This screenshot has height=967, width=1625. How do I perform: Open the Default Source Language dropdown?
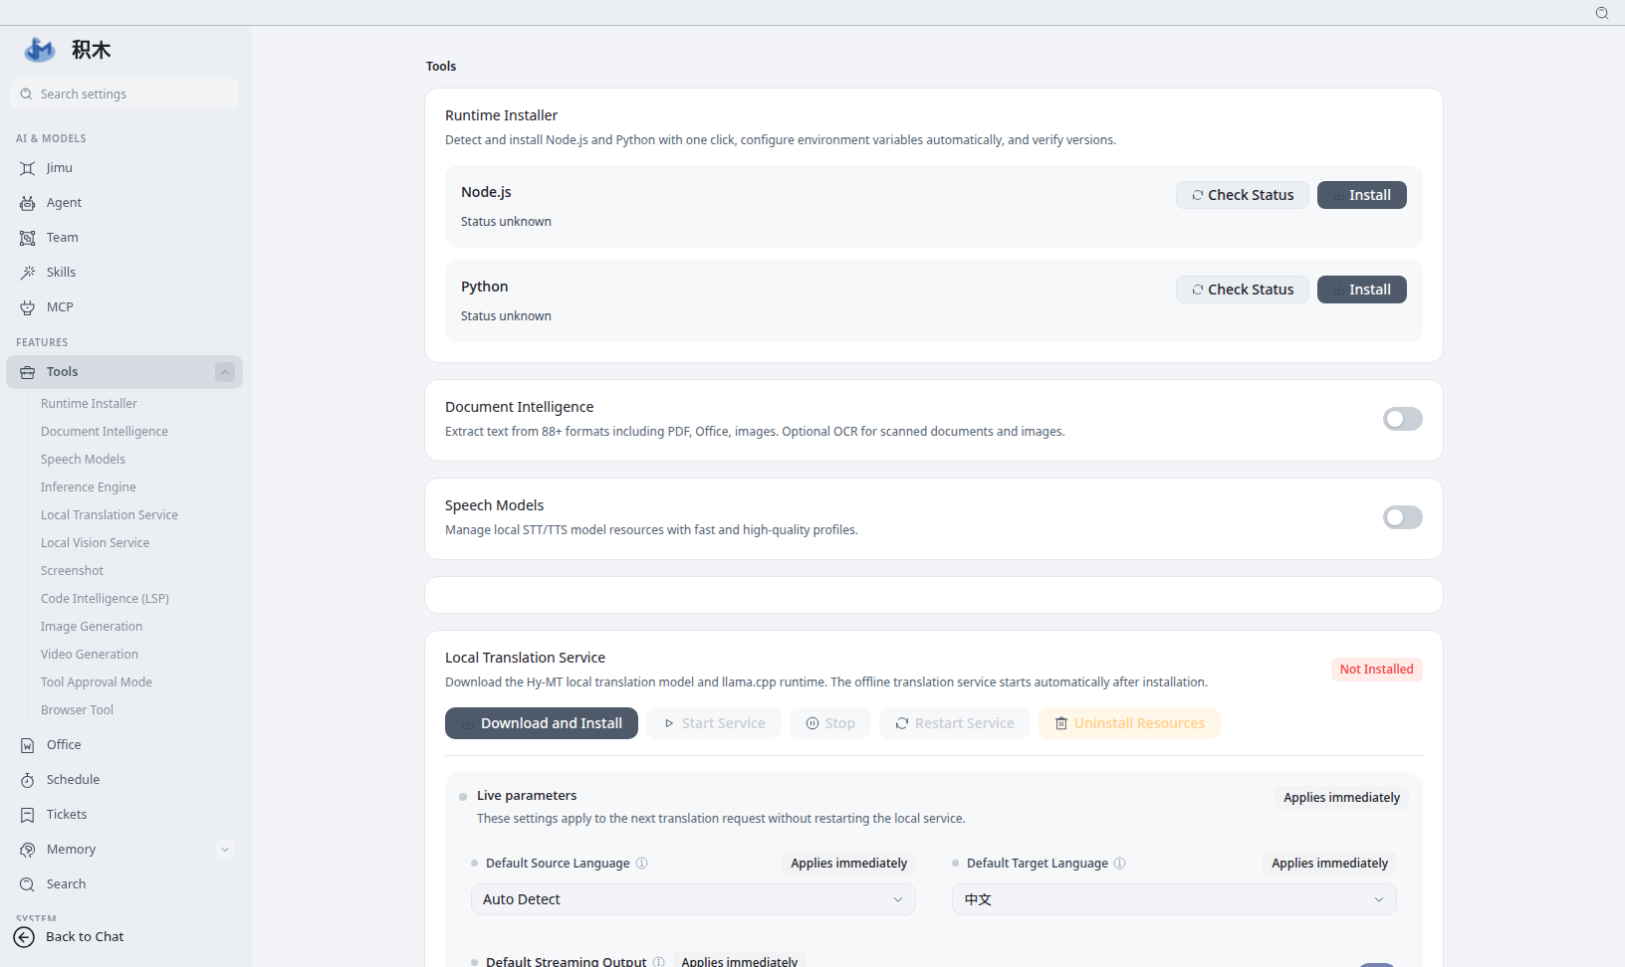[693, 899]
